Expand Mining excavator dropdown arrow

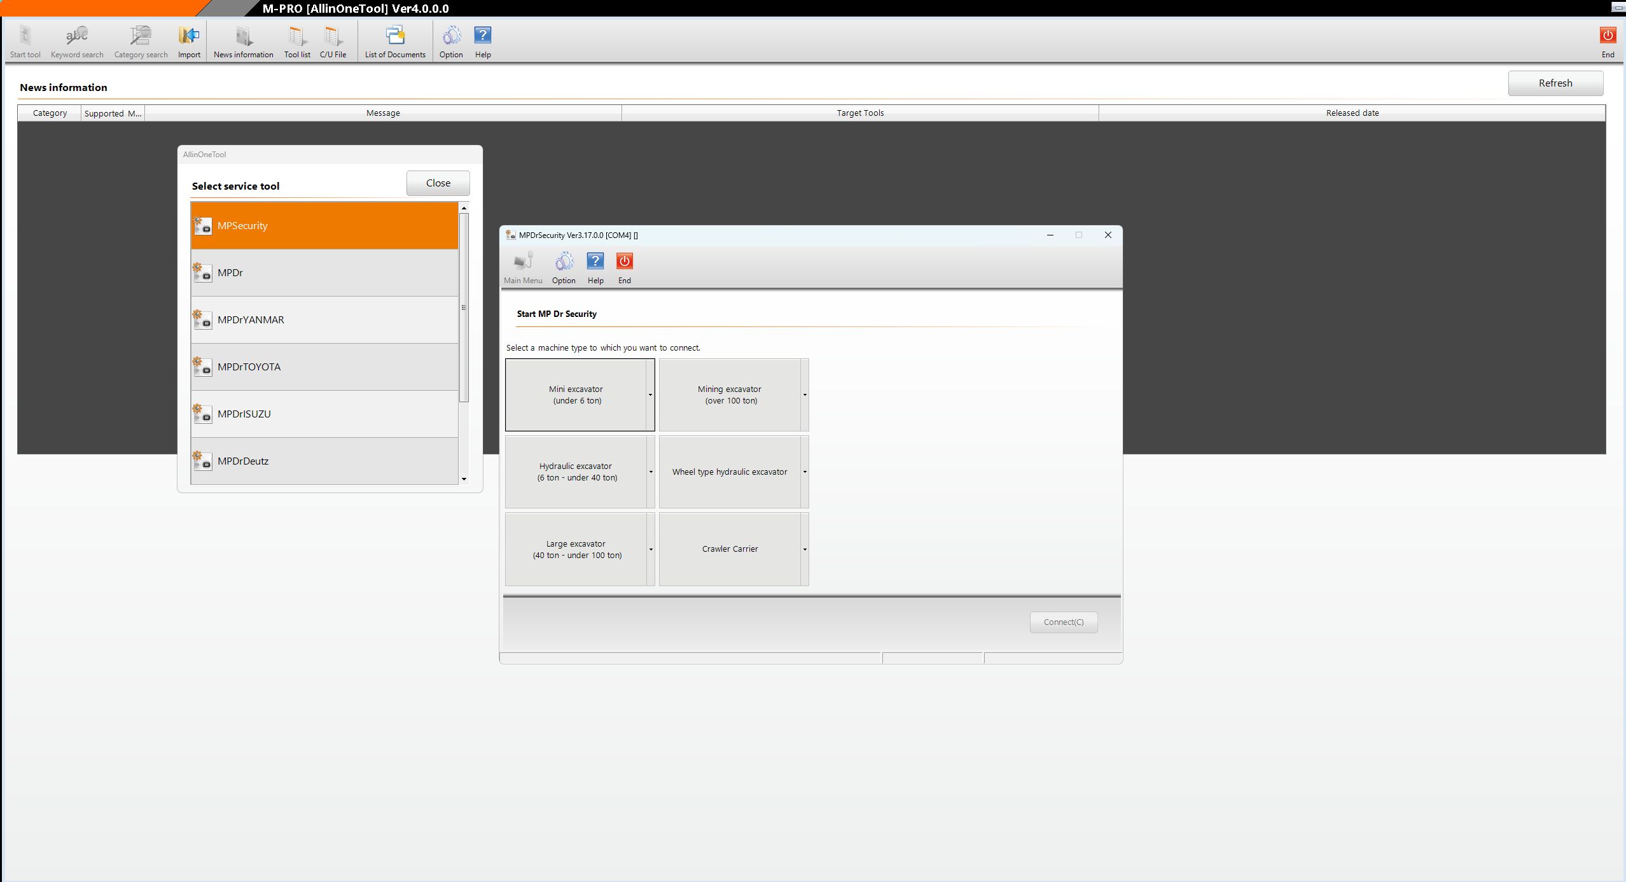pos(804,395)
